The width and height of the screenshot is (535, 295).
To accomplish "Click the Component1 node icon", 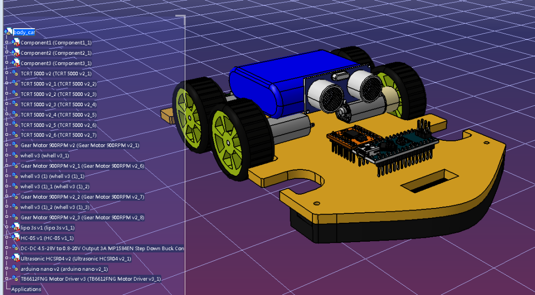I will [16, 42].
